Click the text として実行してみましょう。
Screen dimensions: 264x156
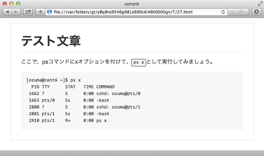tap(180, 62)
